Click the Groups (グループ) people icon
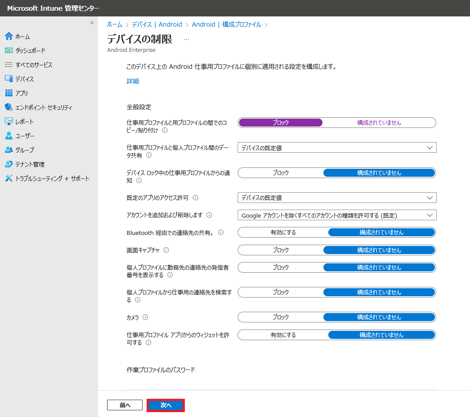 (9, 150)
